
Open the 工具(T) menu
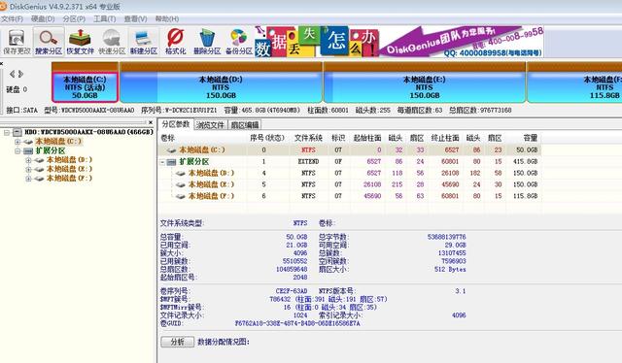(x=104, y=19)
